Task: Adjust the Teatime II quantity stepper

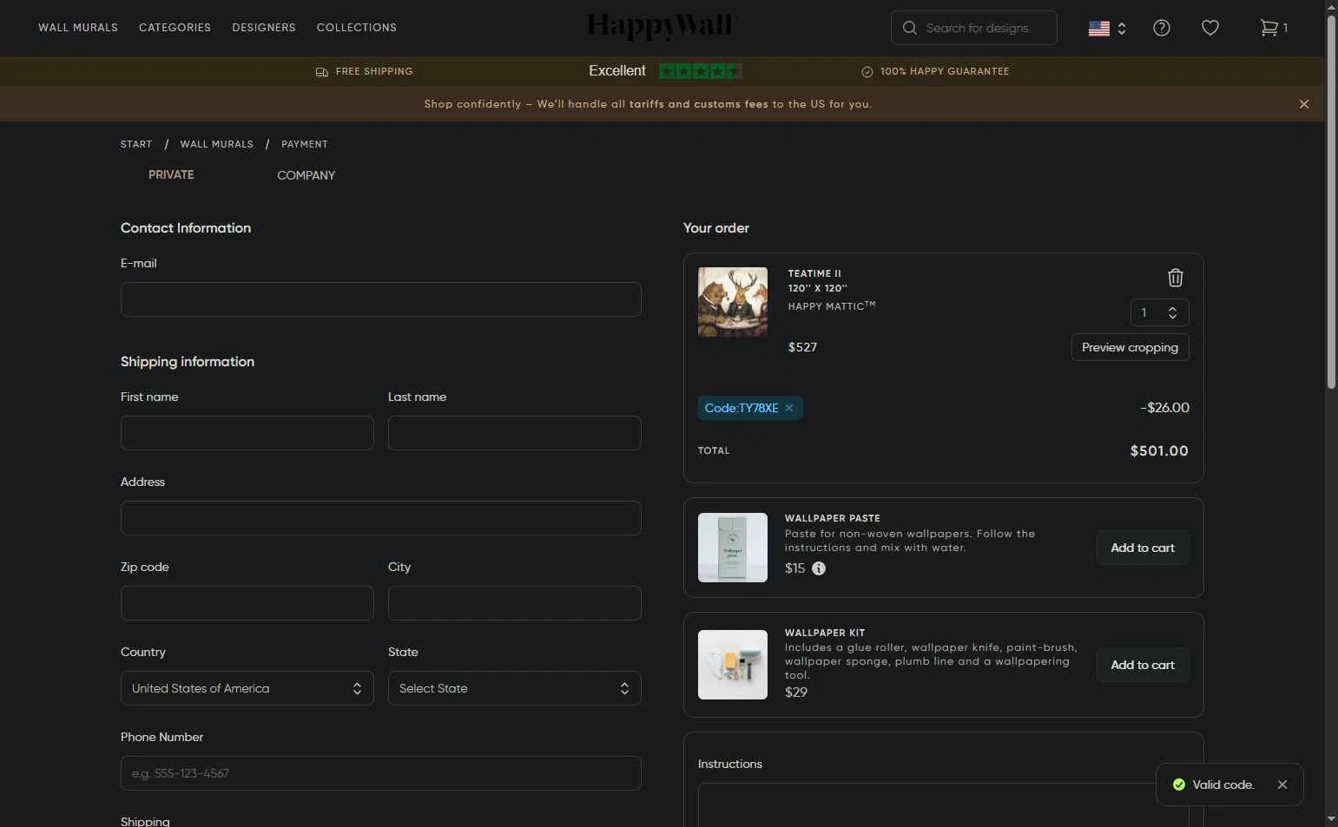Action: 1159,312
